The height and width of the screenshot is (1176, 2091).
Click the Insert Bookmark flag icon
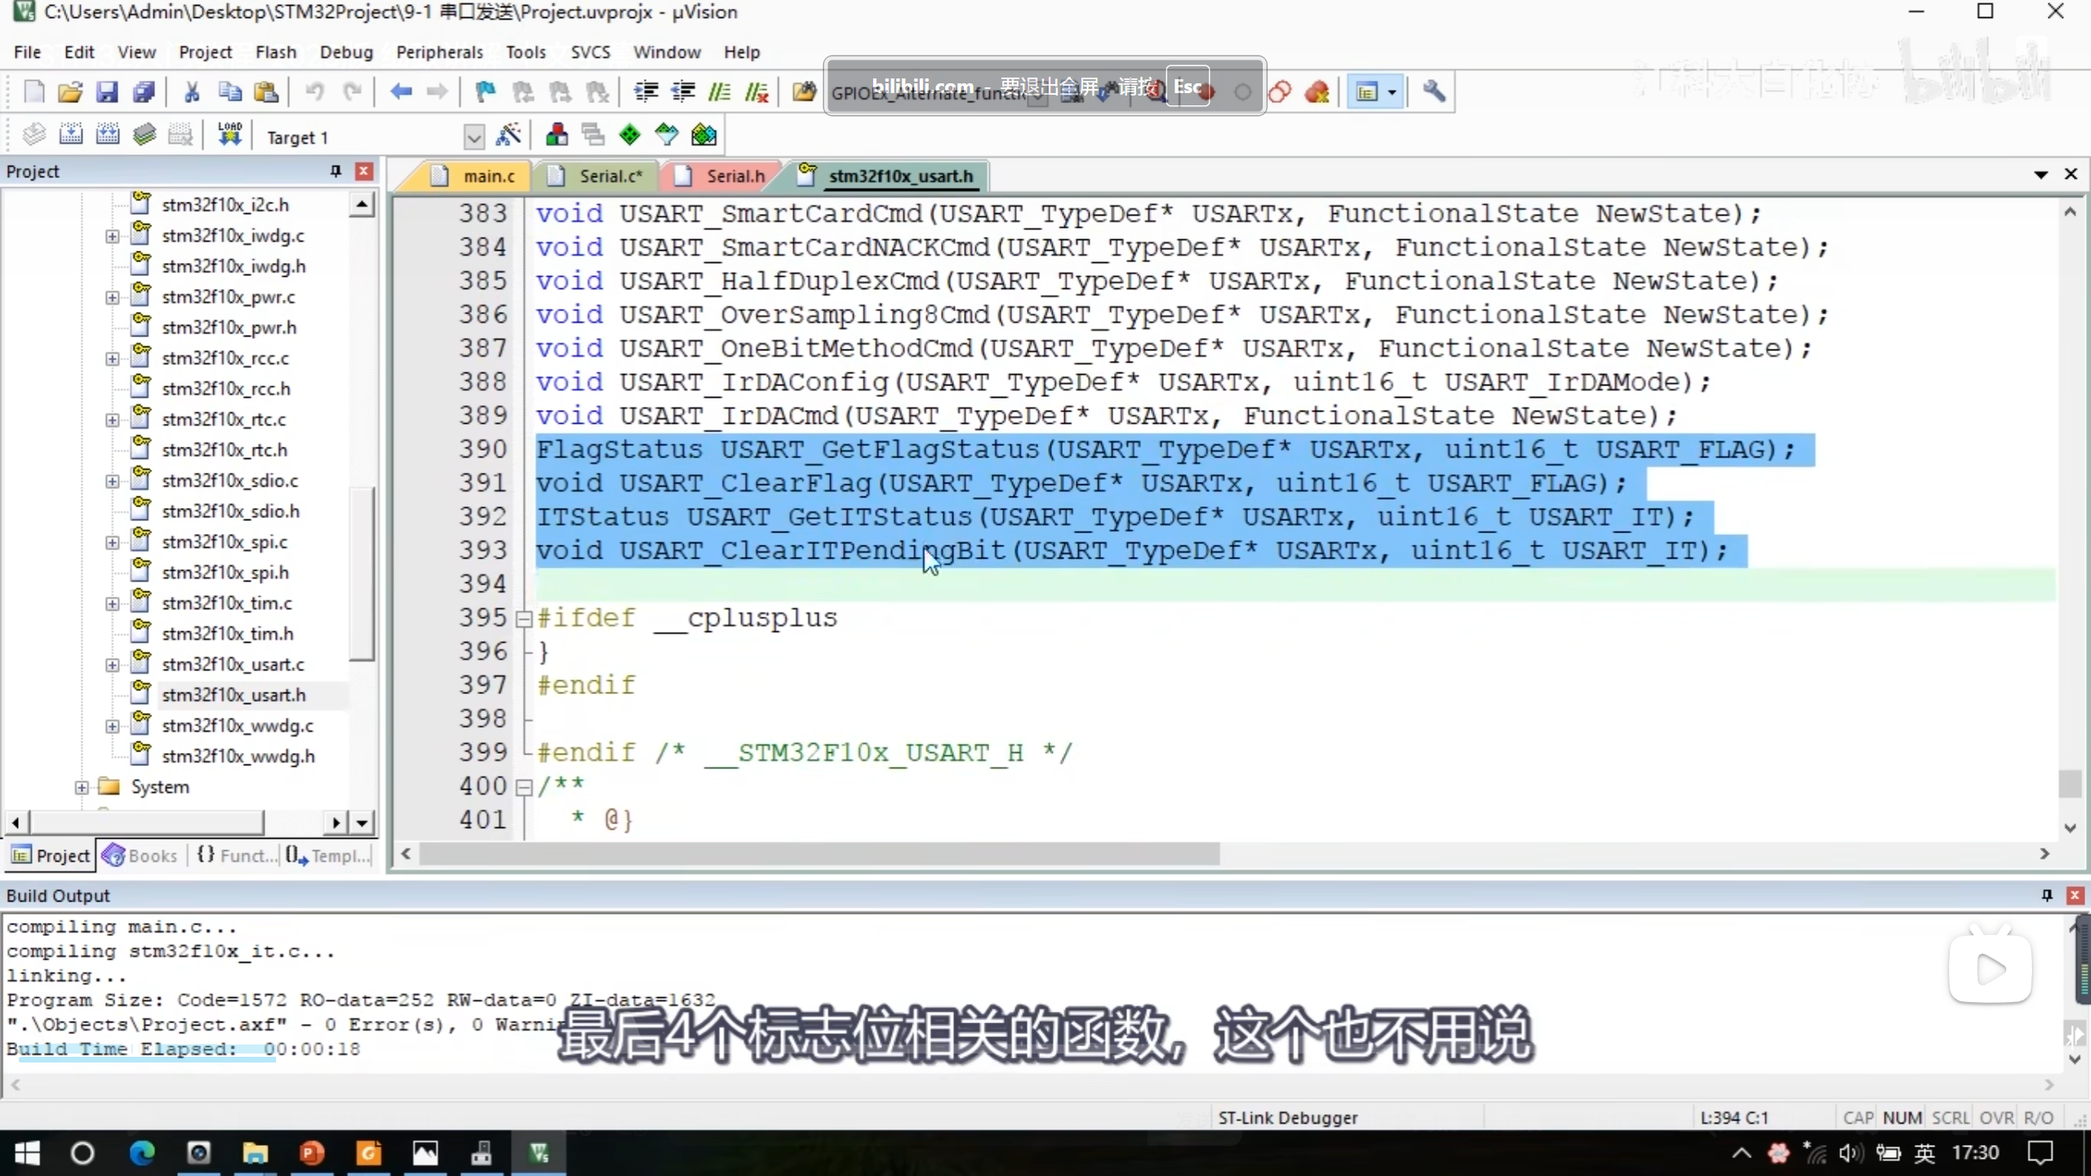click(485, 91)
